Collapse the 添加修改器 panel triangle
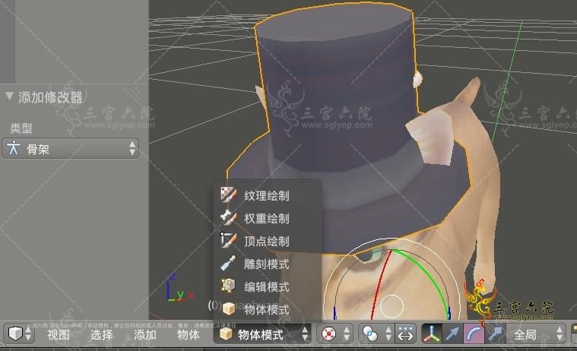Screen dimensions: 577x351 point(9,96)
